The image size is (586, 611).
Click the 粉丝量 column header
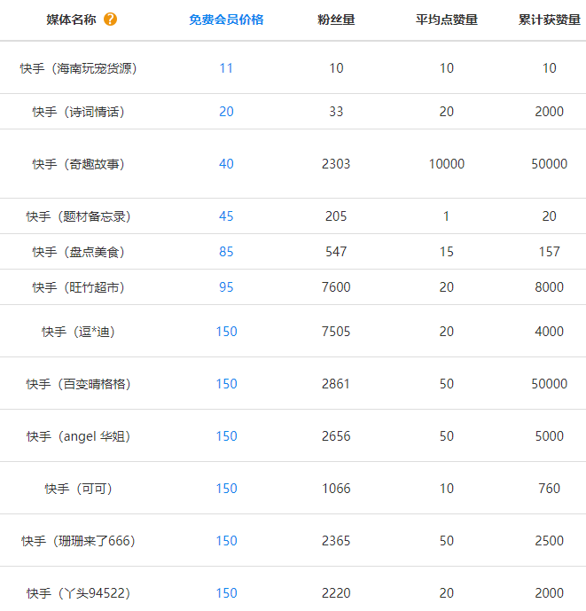336,20
